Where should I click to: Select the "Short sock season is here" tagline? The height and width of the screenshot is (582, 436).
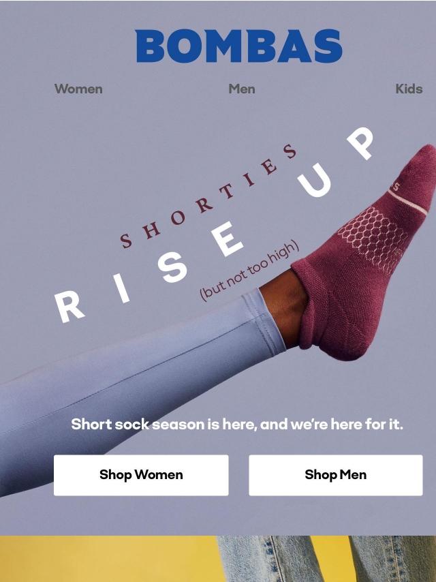pyautogui.click(x=237, y=424)
